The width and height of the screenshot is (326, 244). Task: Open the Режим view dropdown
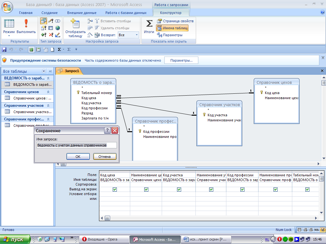[x=9, y=36]
